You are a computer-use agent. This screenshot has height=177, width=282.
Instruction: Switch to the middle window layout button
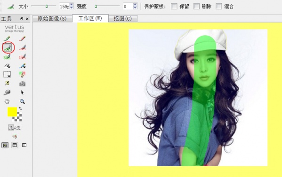tap(15, 145)
